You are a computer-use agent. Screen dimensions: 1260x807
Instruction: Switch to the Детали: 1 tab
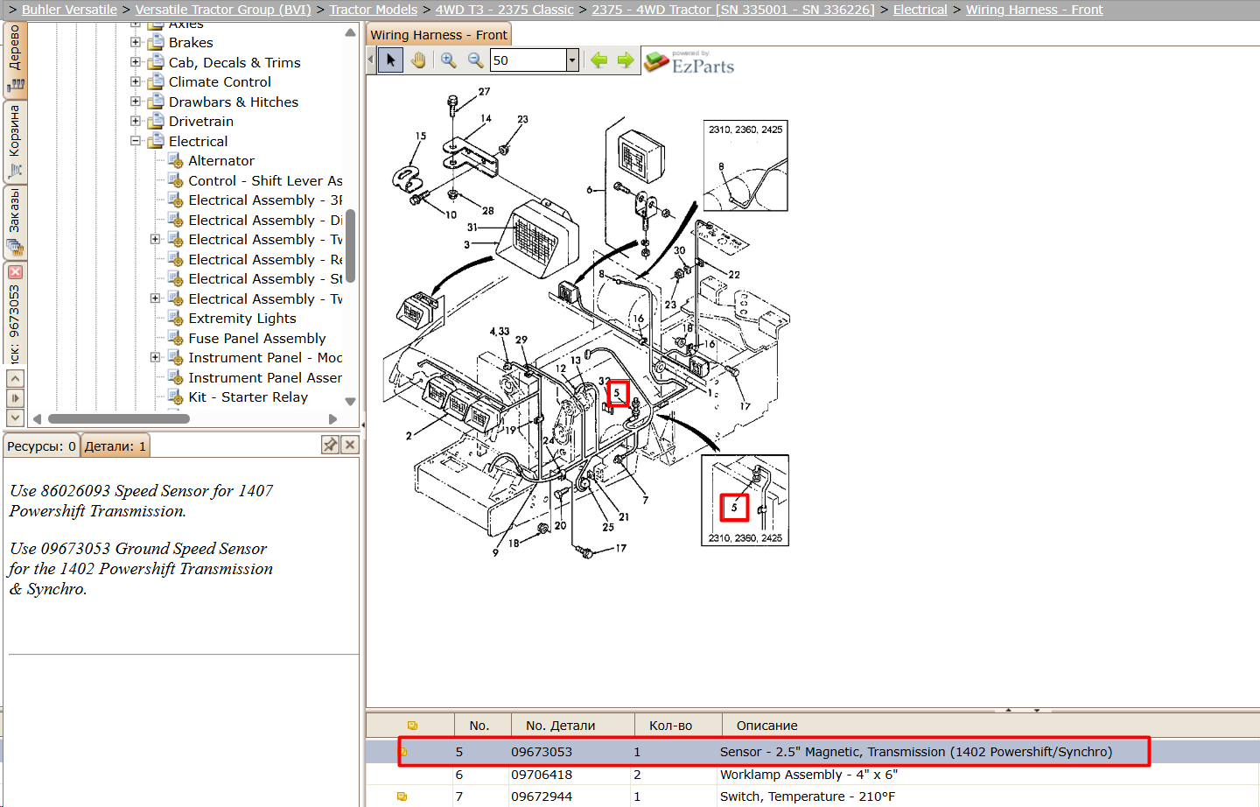[115, 446]
